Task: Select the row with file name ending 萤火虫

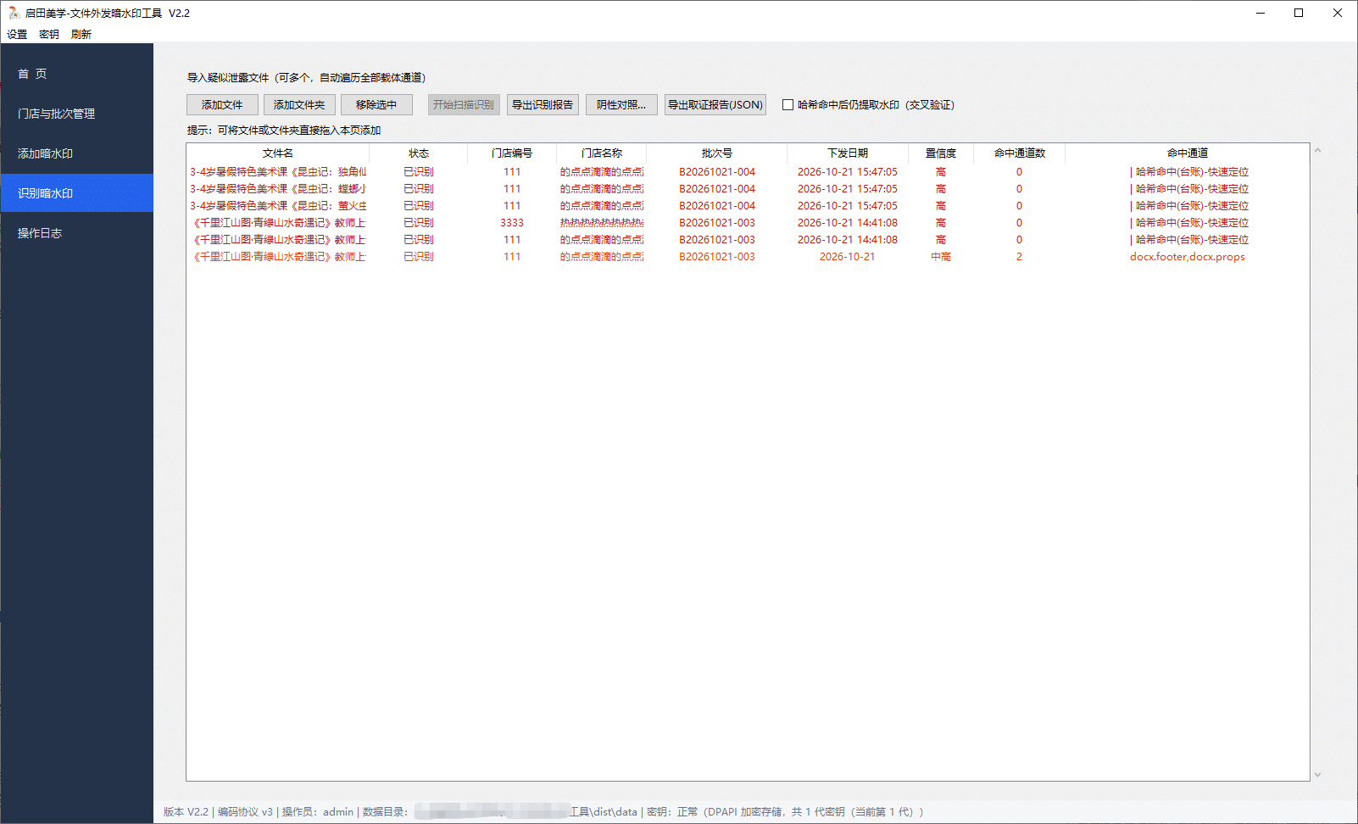Action: click(748, 206)
